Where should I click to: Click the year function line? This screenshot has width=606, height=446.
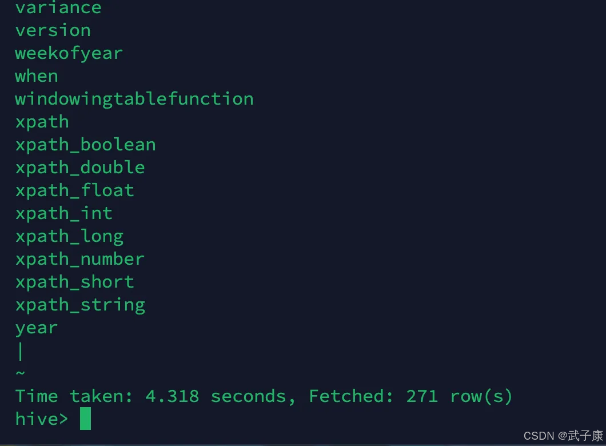pyautogui.click(x=37, y=328)
